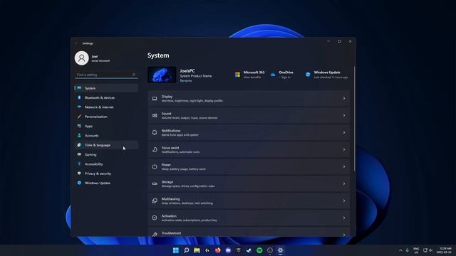Open Gaming settings category
This screenshot has height=256, width=456.
[x=106, y=154]
